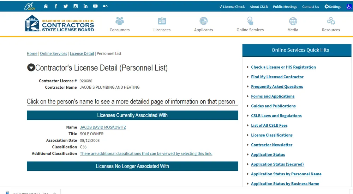Viewport: 353px width, 194px height.
Task: Click the Flickr dots icon
Action: (105, 6)
